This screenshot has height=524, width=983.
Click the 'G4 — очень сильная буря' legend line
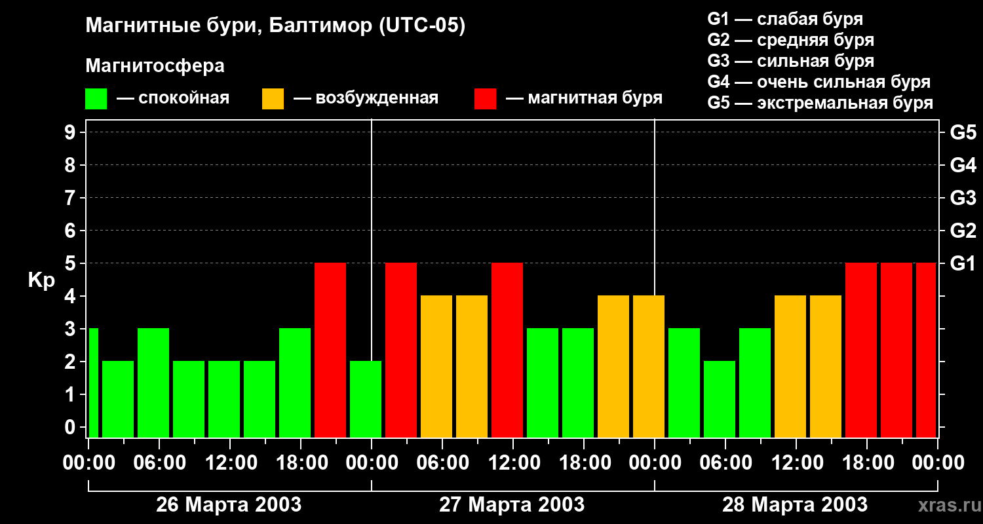click(x=819, y=82)
